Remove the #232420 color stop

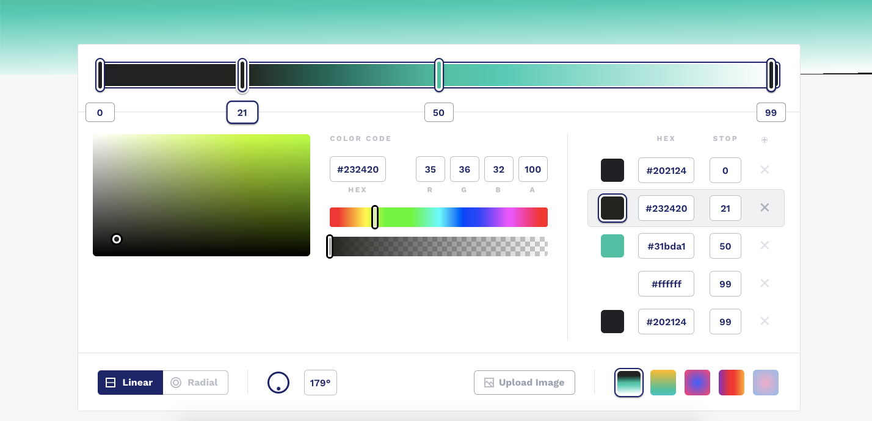pos(764,208)
